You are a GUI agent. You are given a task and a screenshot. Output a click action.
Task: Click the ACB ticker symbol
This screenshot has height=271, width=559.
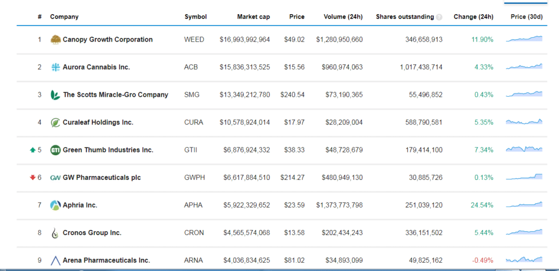click(x=191, y=67)
